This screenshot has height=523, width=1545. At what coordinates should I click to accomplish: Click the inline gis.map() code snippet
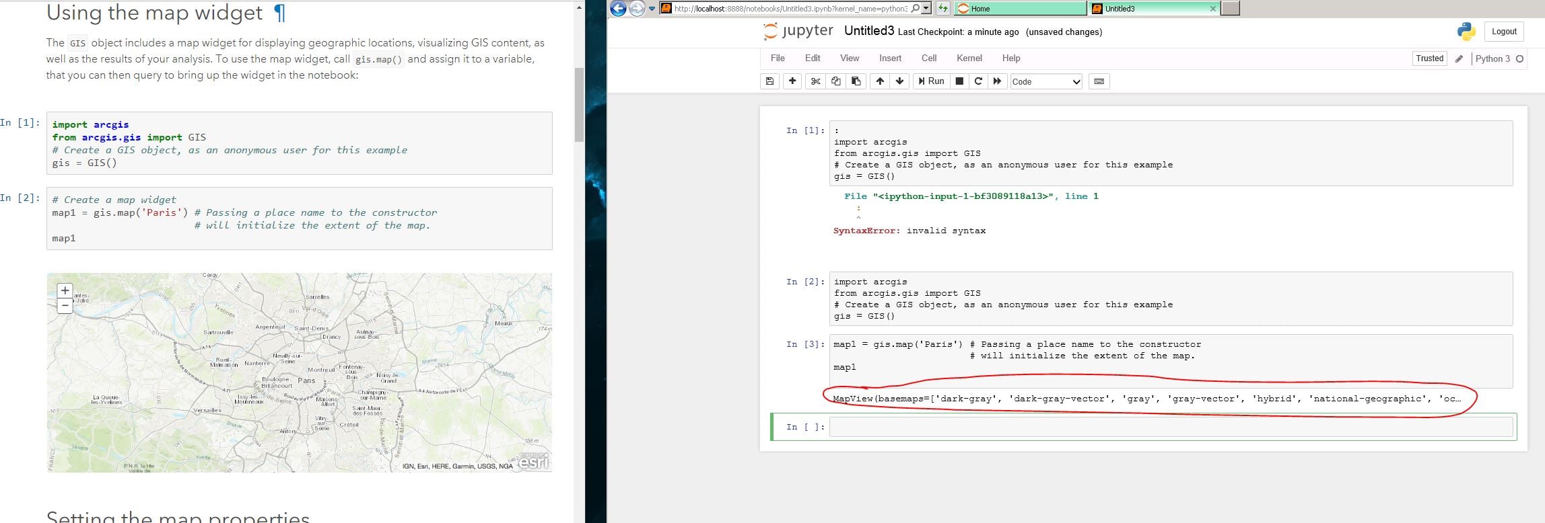click(x=379, y=59)
